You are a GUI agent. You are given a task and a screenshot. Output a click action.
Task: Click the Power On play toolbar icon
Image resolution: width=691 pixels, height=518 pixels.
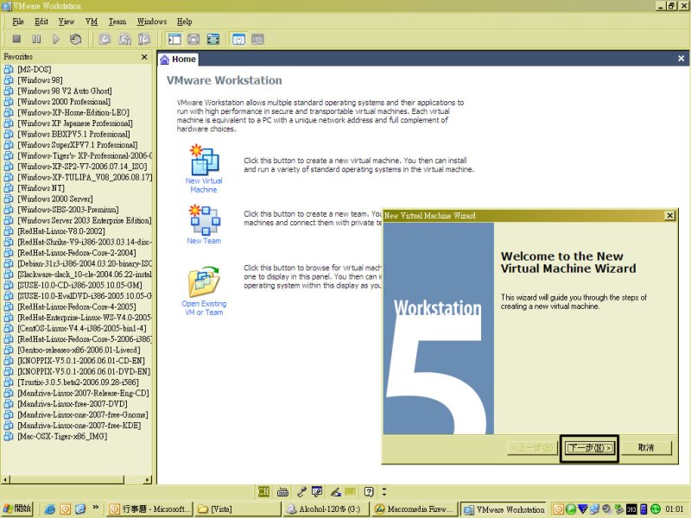[56, 39]
